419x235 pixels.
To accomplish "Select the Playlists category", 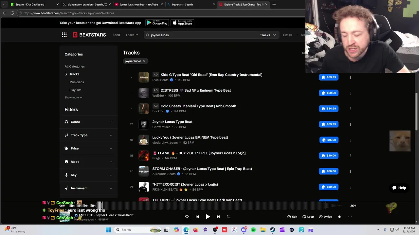I will [75, 90].
